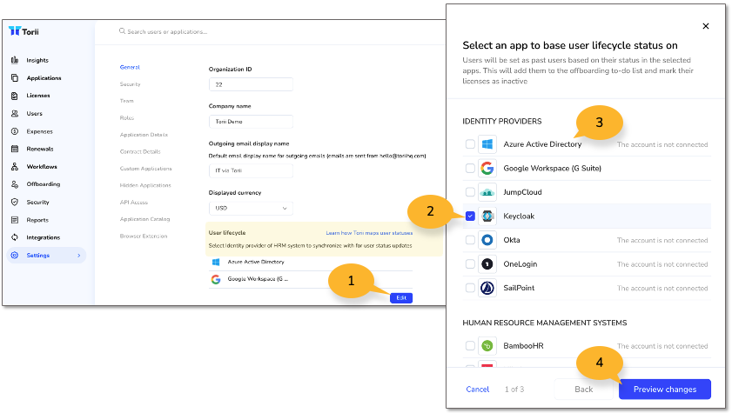Open the General settings tab
732x413 pixels.
(130, 67)
